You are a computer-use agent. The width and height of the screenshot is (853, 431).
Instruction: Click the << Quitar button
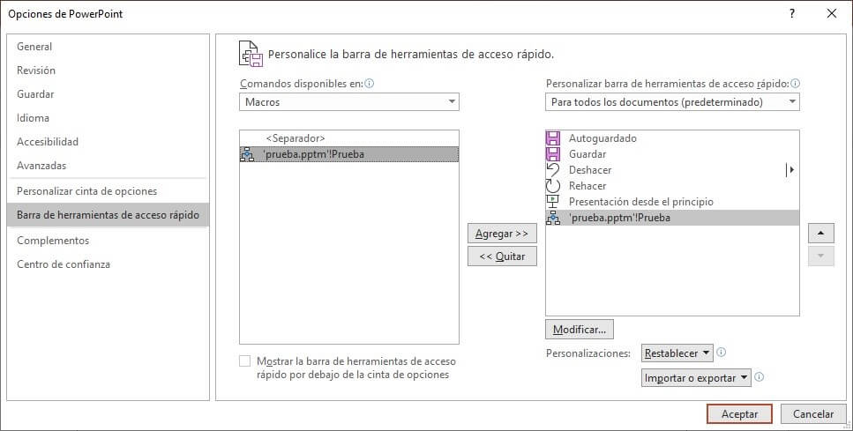click(x=502, y=256)
